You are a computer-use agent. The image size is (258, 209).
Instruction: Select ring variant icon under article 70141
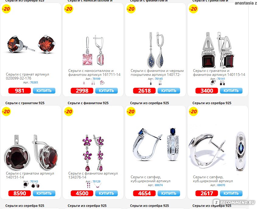pyautogui.click(x=213, y=83)
